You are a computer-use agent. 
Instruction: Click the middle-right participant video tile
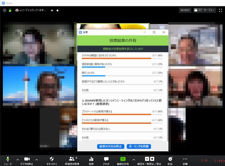pyautogui.click(x=195, y=87)
